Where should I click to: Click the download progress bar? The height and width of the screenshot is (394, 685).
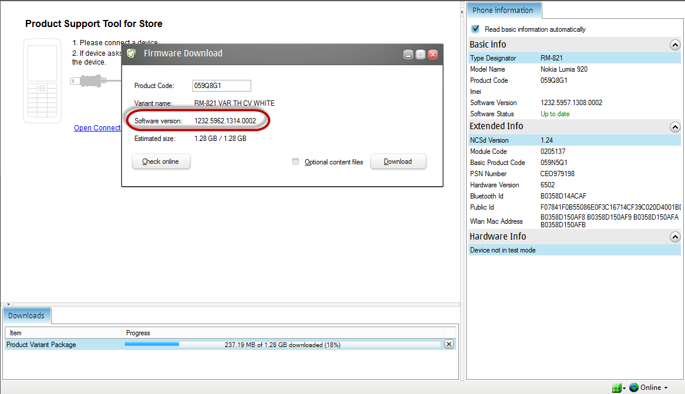coord(283,345)
